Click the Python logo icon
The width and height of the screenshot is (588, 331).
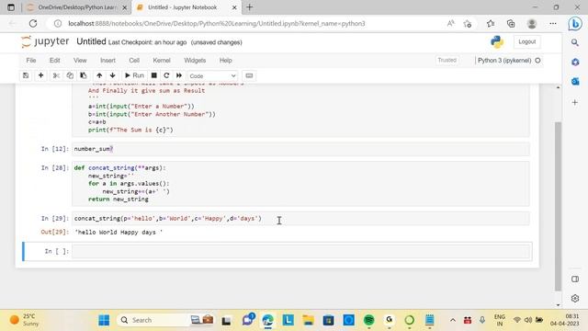click(x=497, y=41)
